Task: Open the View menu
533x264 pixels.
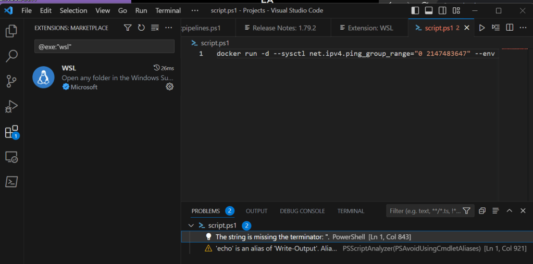Action: point(103,10)
